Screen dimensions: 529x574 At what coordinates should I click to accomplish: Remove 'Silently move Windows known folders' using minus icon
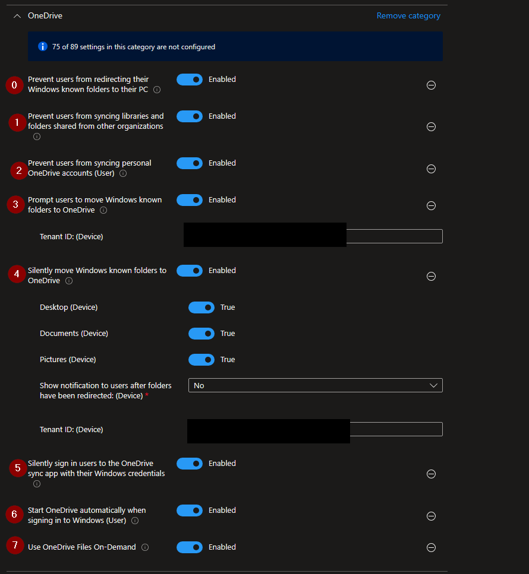432,276
